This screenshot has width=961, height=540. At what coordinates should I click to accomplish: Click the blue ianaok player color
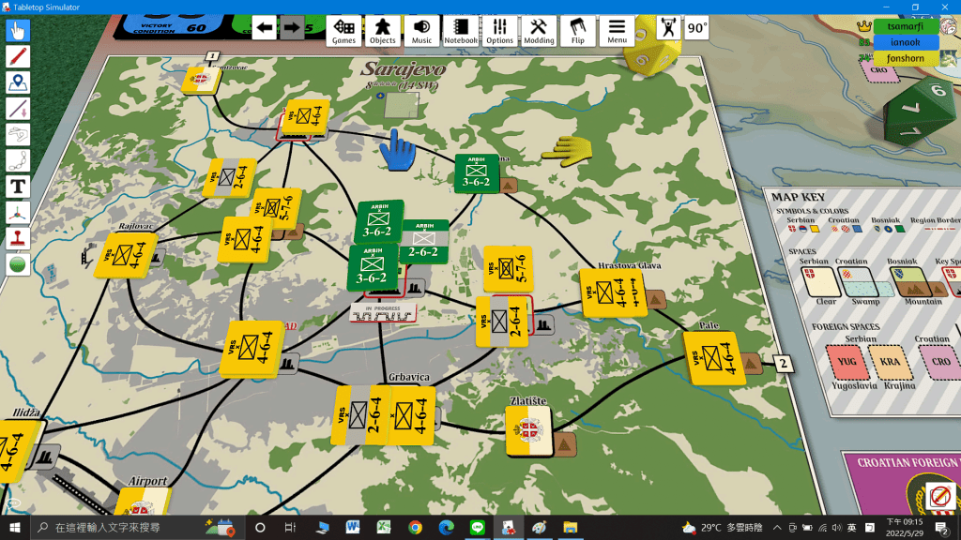point(906,42)
